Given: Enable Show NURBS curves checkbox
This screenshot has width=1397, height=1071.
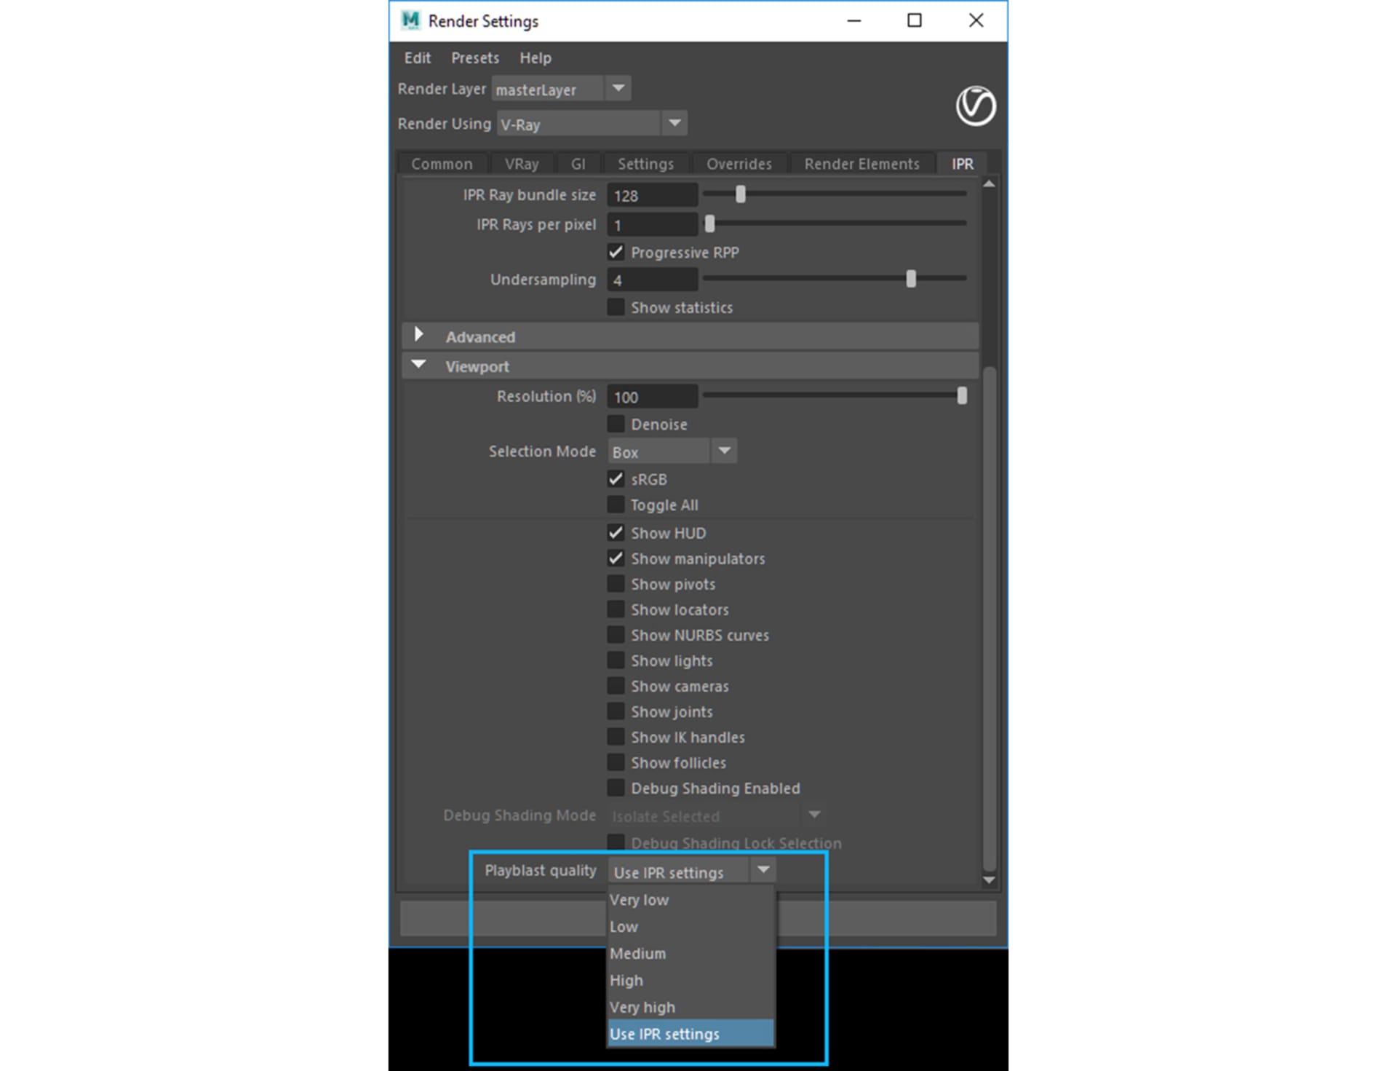Looking at the screenshot, I should (x=616, y=635).
